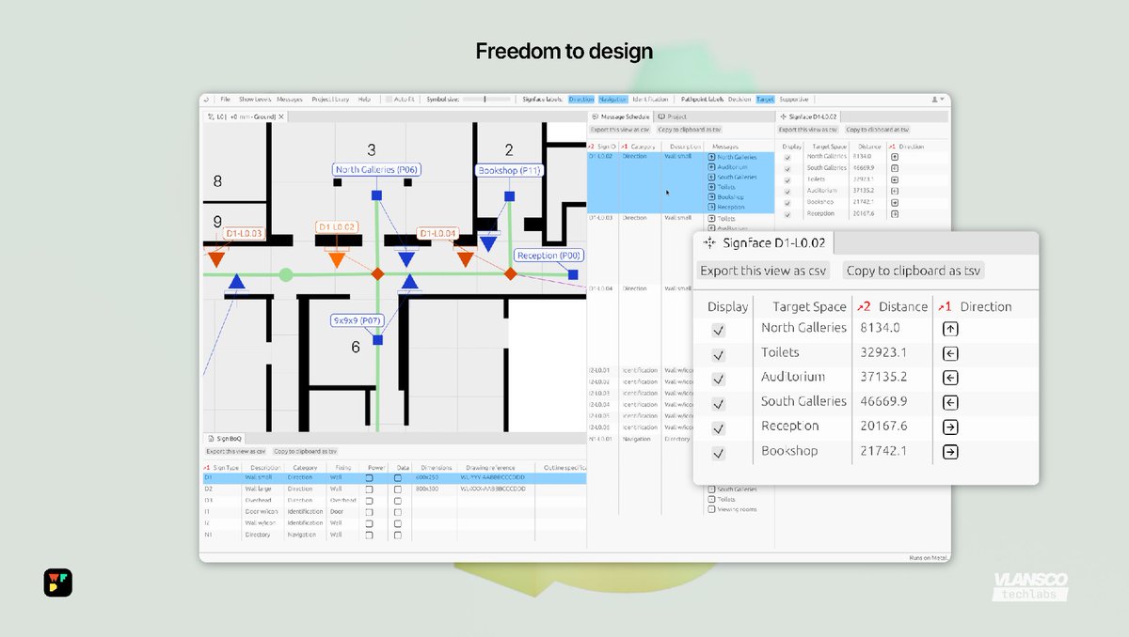Click up arrow direction icon for North Galleries

(x=950, y=329)
